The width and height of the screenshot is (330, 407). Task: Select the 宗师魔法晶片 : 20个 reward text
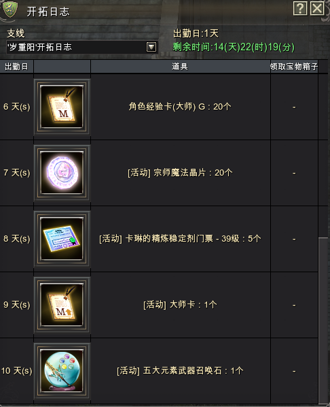193,173
